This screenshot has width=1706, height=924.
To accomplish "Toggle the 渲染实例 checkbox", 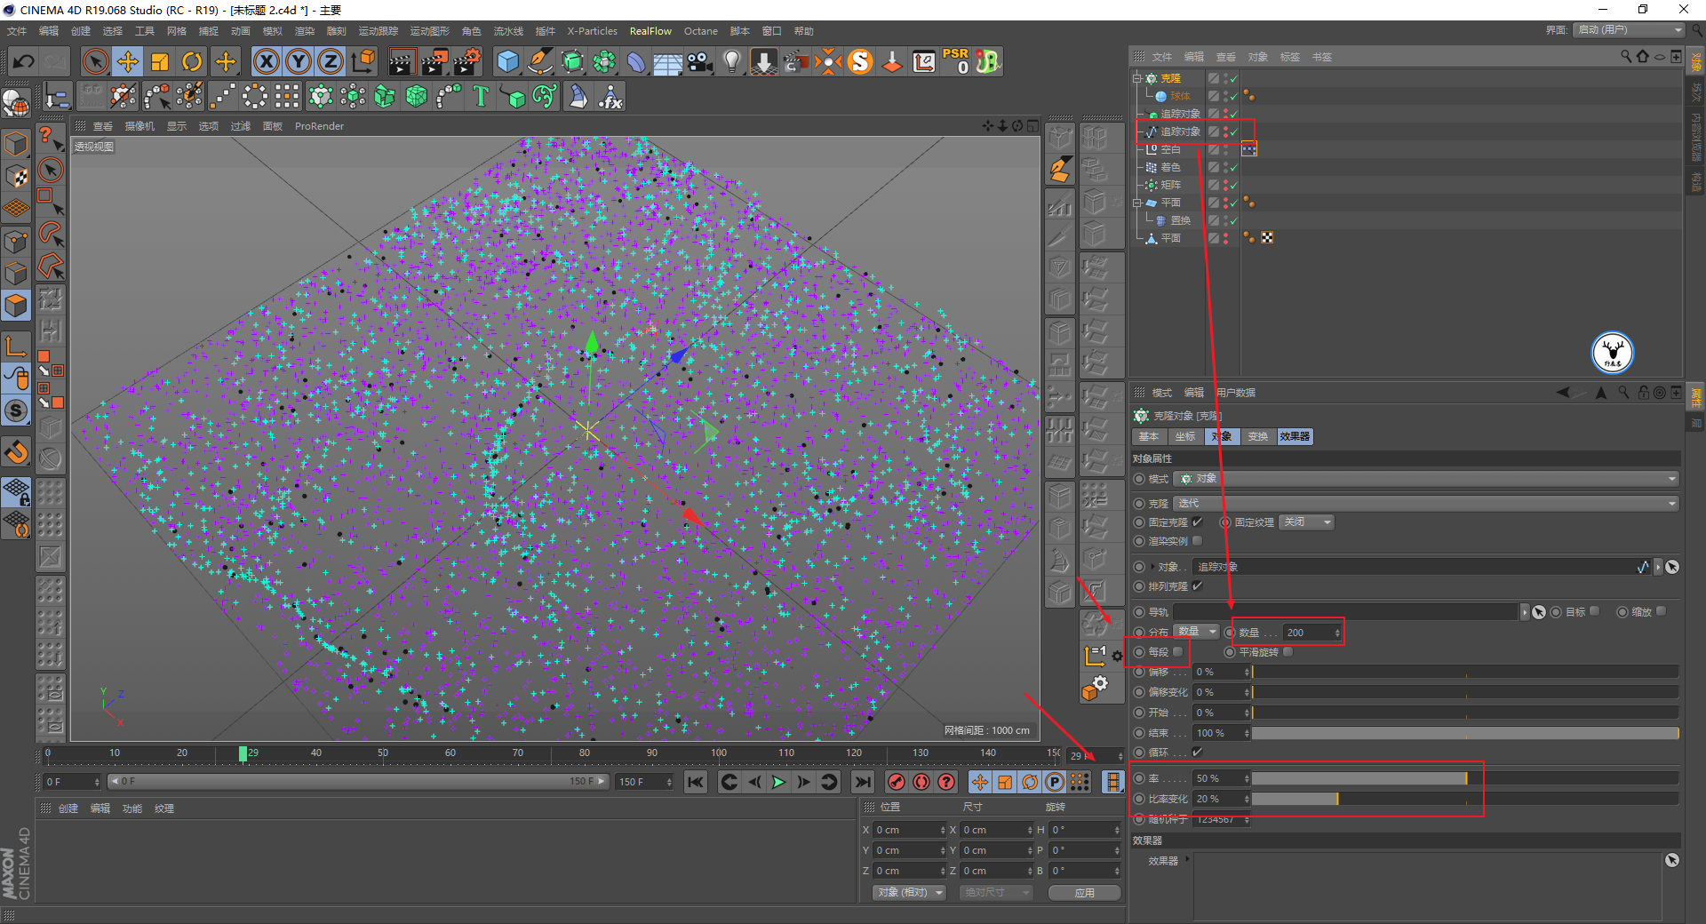I will click(1197, 541).
